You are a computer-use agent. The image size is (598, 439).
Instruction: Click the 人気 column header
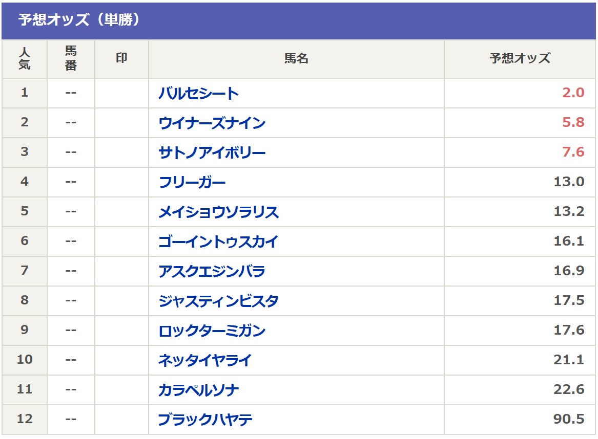click(x=24, y=58)
